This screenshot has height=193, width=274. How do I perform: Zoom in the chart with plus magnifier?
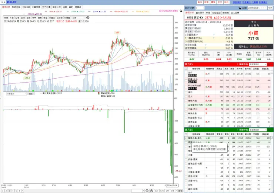(151, 191)
